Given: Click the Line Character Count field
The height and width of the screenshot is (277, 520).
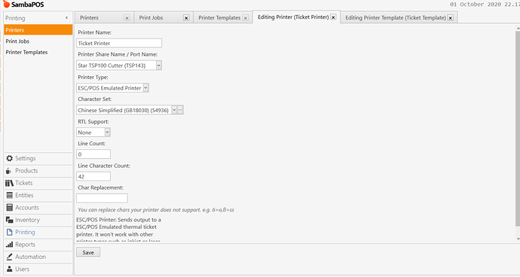Looking at the screenshot, I should [93, 176].
